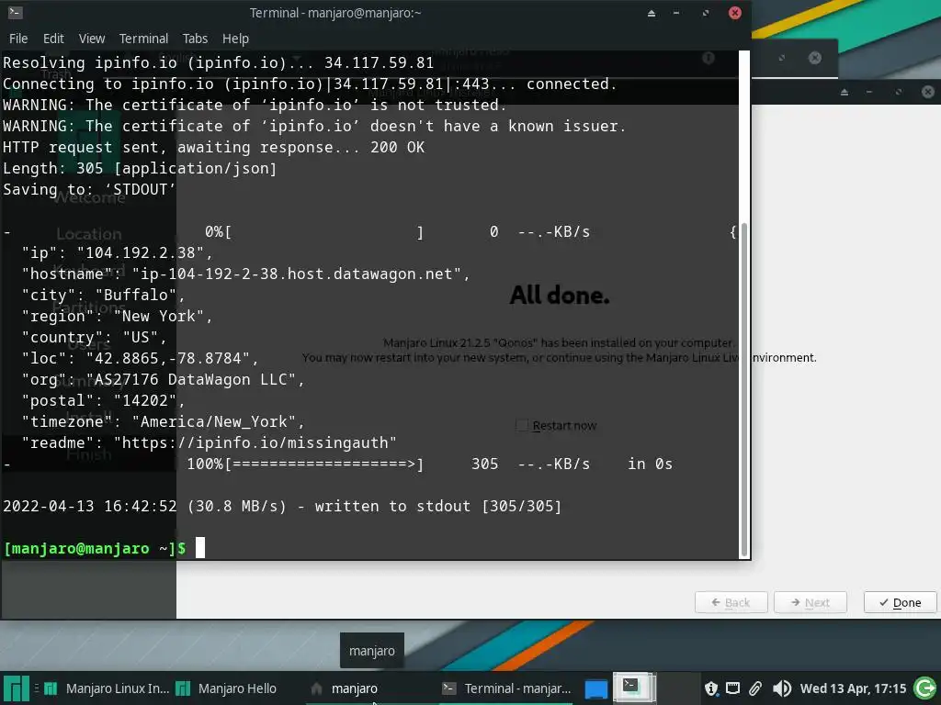The image size is (941, 705).
Task: Switch to Manjaro Hello taskbar item
Action: coord(227,688)
